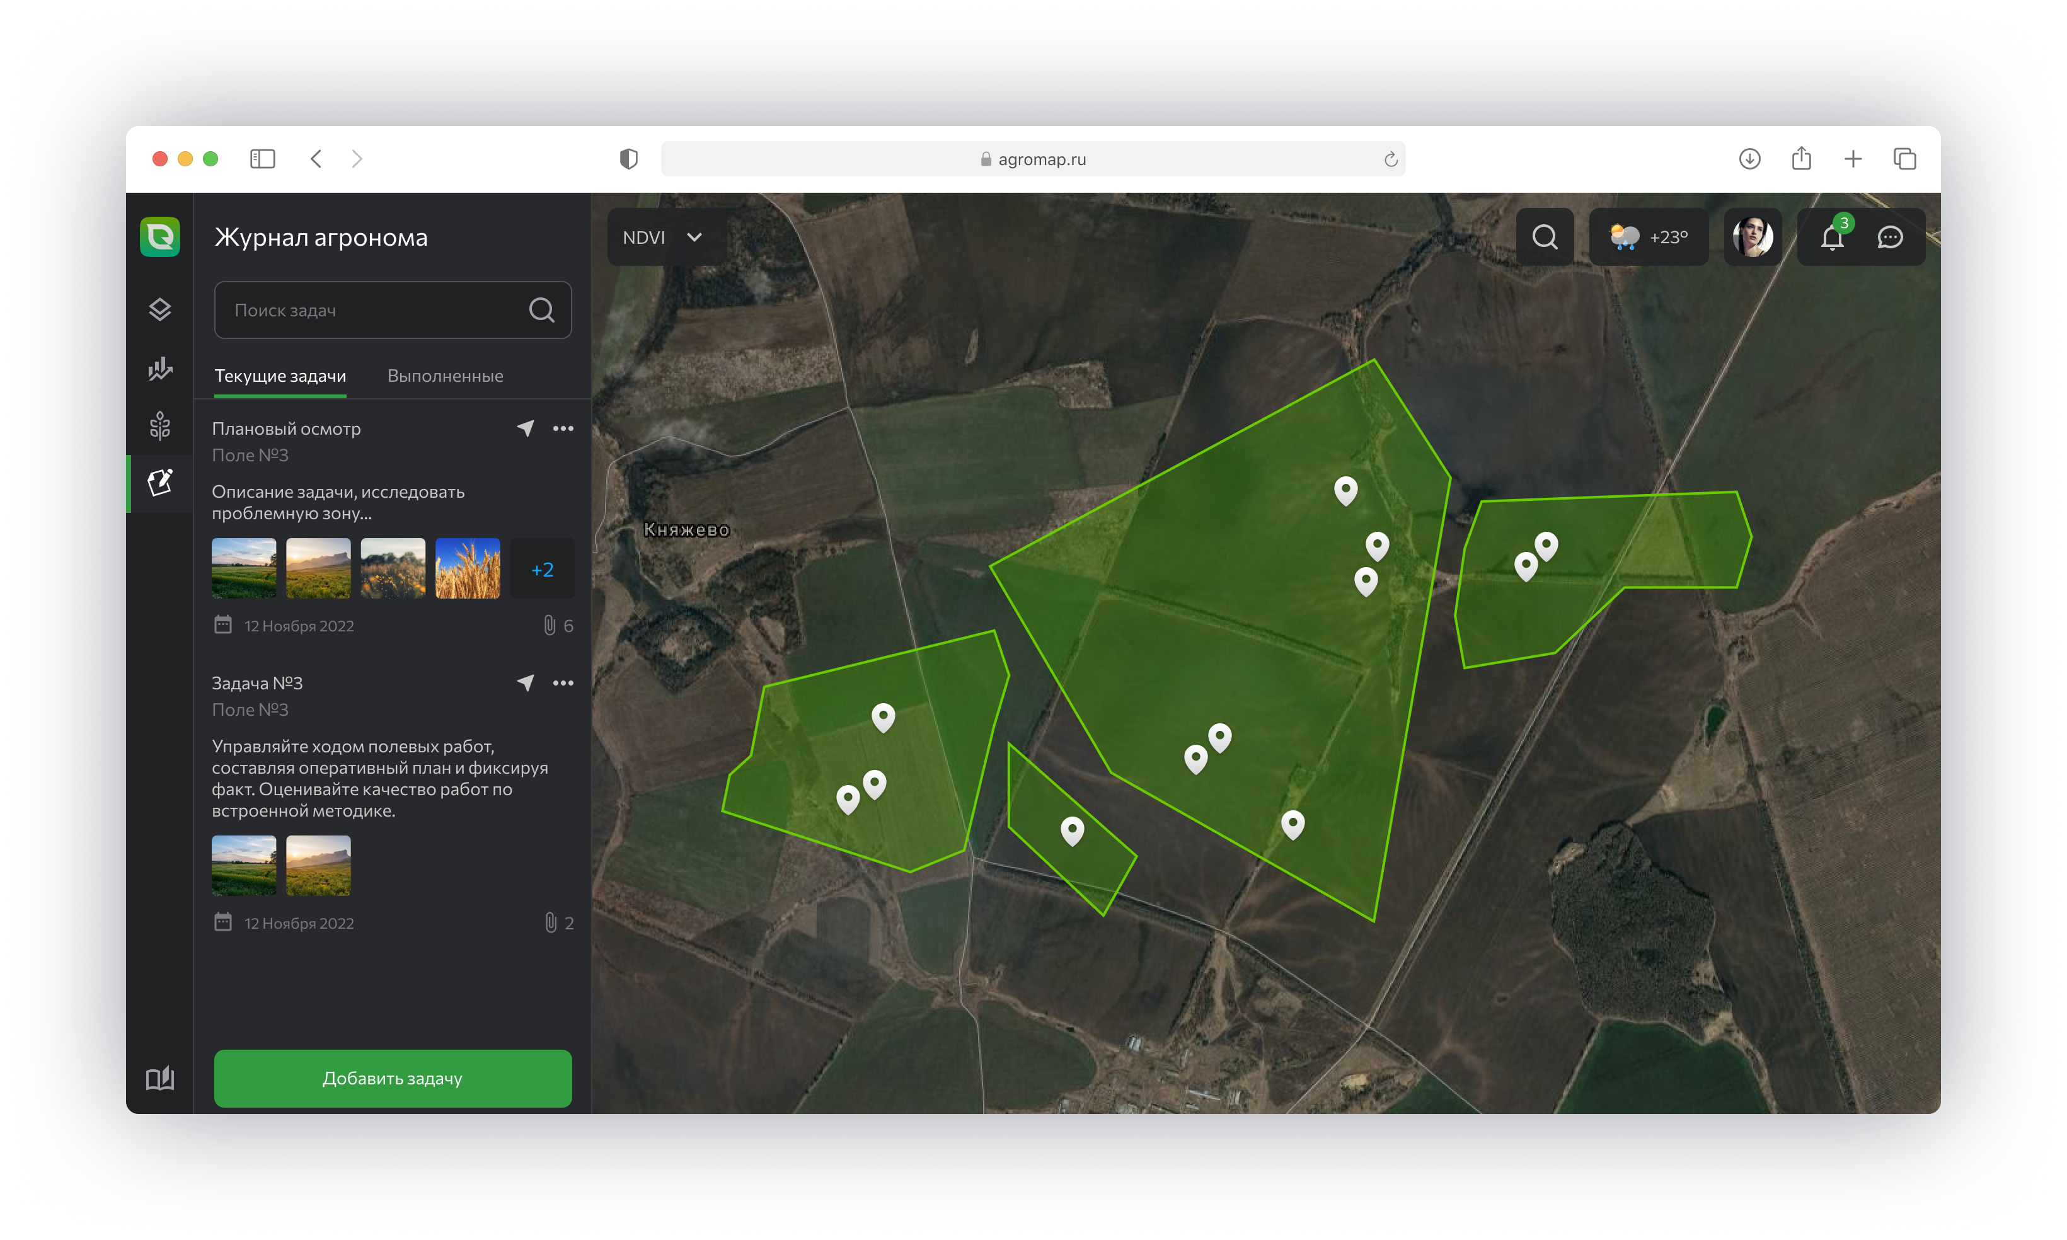Click lowest pin in large central field
The height and width of the screenshot is (1240, 2067).
(x=1293, y=825)
